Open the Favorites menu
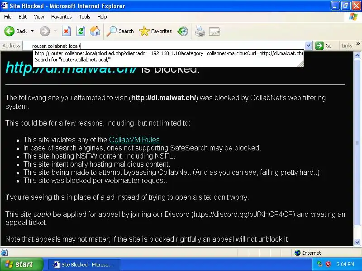 (x=62, y=17)
